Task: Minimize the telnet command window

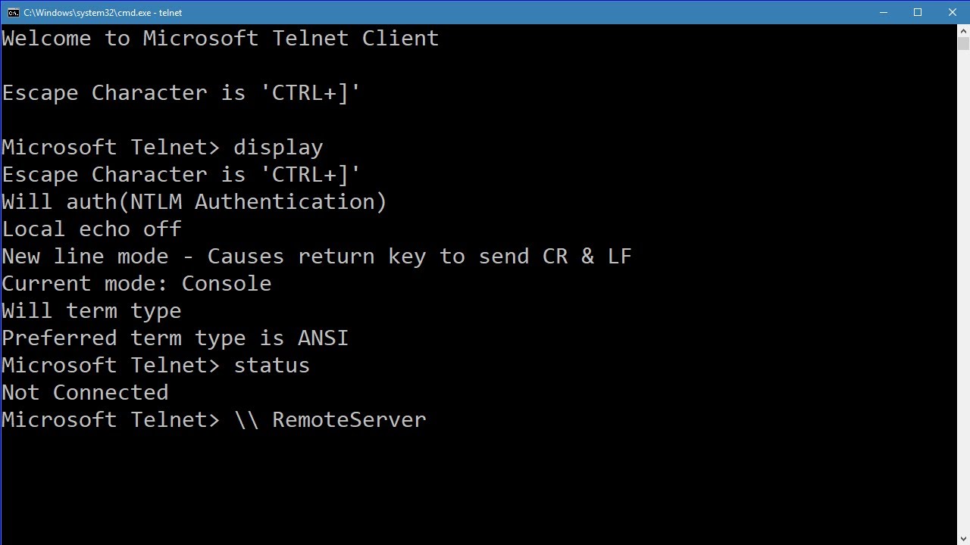Action: tap(884, 12)
